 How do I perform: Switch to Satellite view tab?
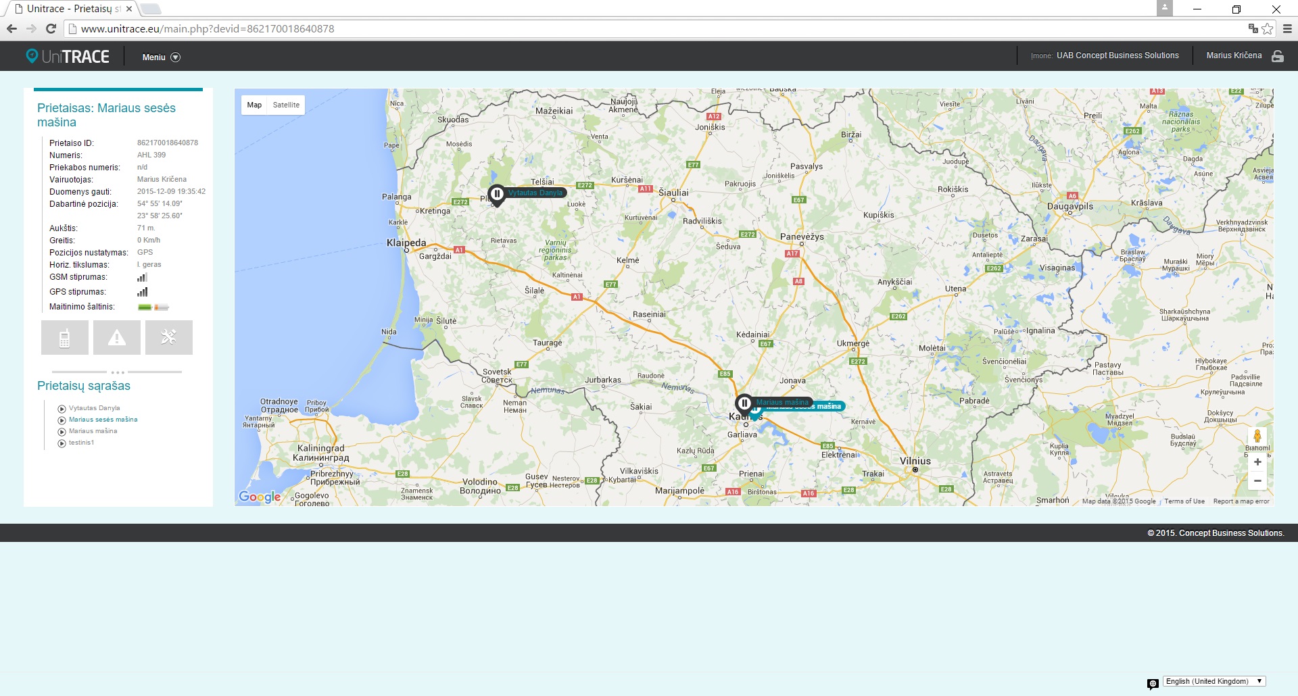point(286,105)
